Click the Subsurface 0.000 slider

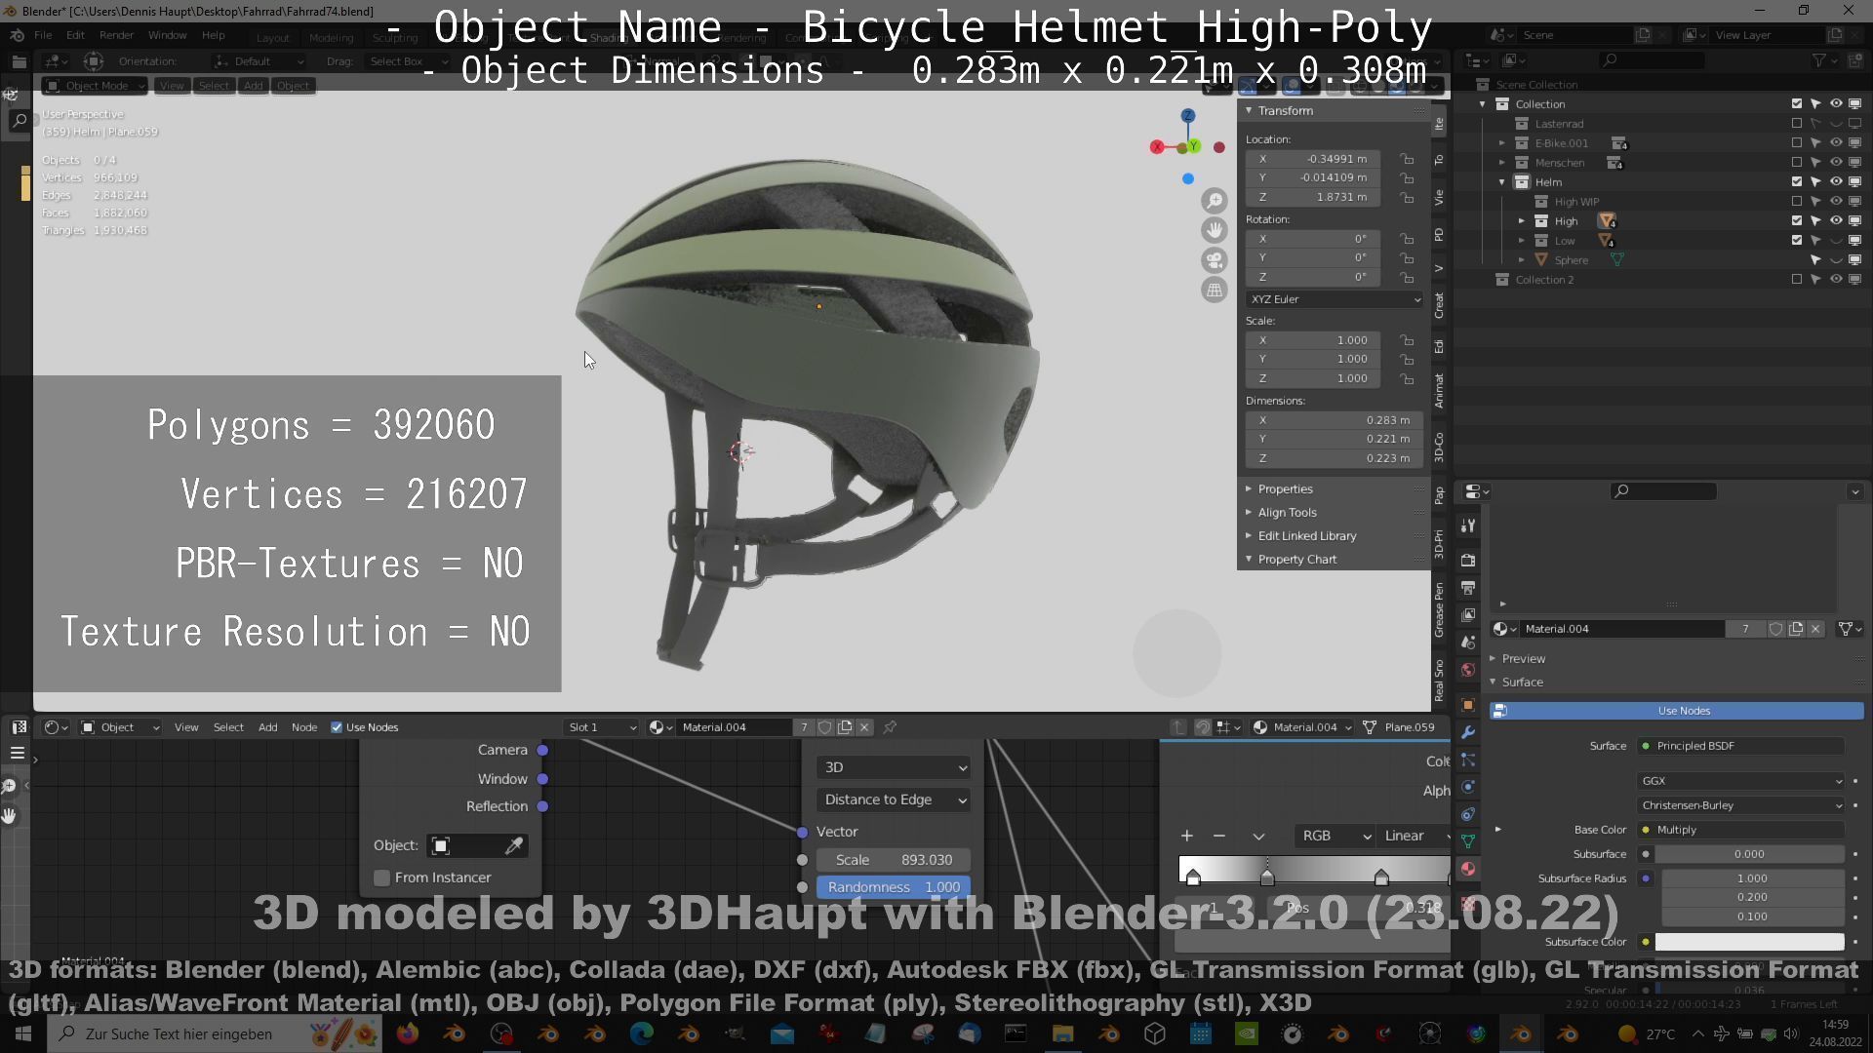(x=1749, y=854)
